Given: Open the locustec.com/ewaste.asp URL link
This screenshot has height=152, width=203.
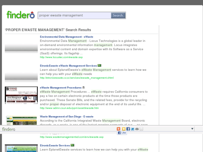Looking at the screenshot, I should (61, 57).
